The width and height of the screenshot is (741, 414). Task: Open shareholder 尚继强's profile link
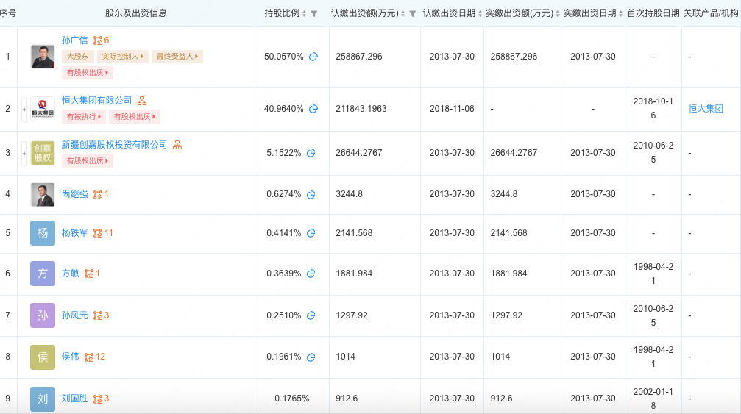74,194
